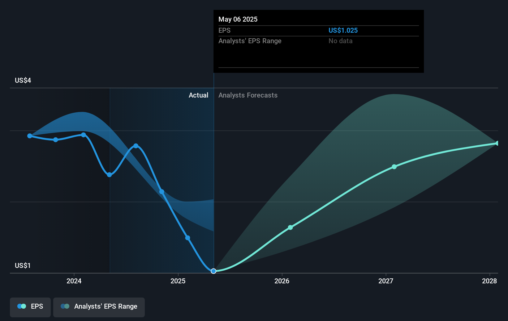508x321 pixels.
Task: Toggle the EPS series via its legend button
Action: 30,307
